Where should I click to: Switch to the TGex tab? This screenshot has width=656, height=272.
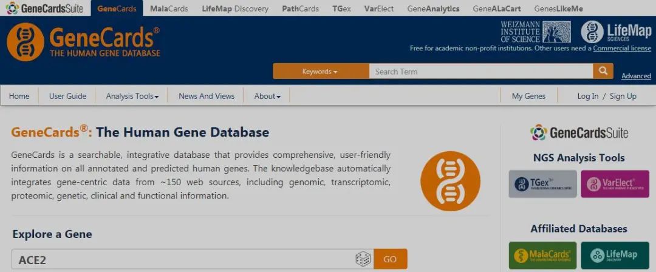coord(342,8)
